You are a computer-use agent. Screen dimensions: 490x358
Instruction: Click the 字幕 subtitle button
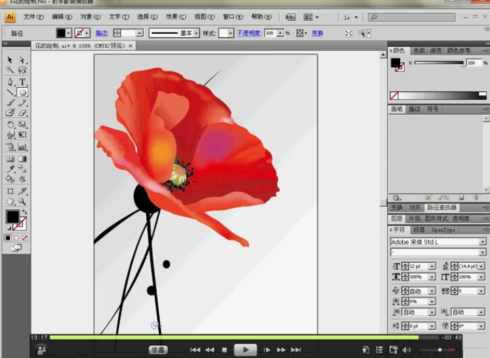coord(158,350)
